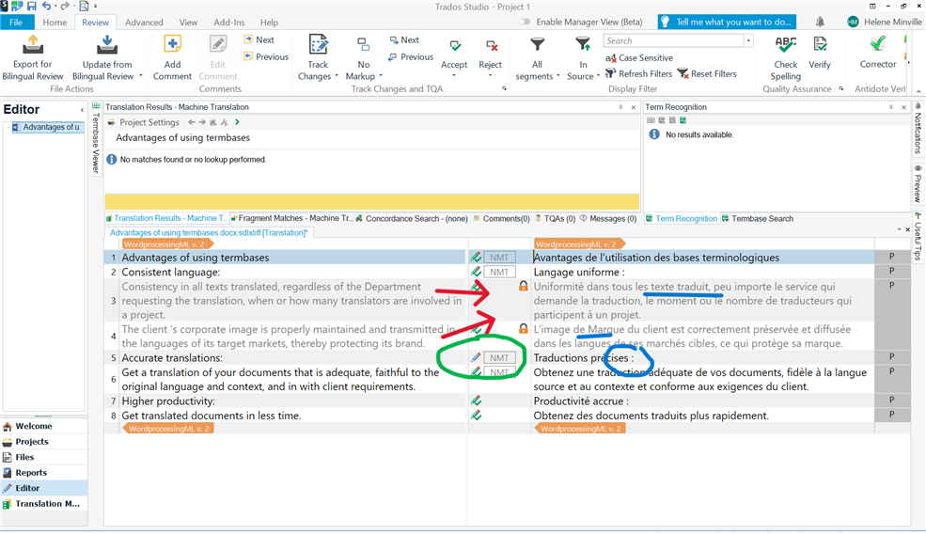Screen dimensions: 926x534
Task: Collapse the ribbon with the chevron
Action: [x=918, y=90]
